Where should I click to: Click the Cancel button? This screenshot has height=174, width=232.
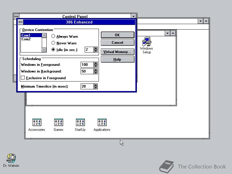coord(118,43)
